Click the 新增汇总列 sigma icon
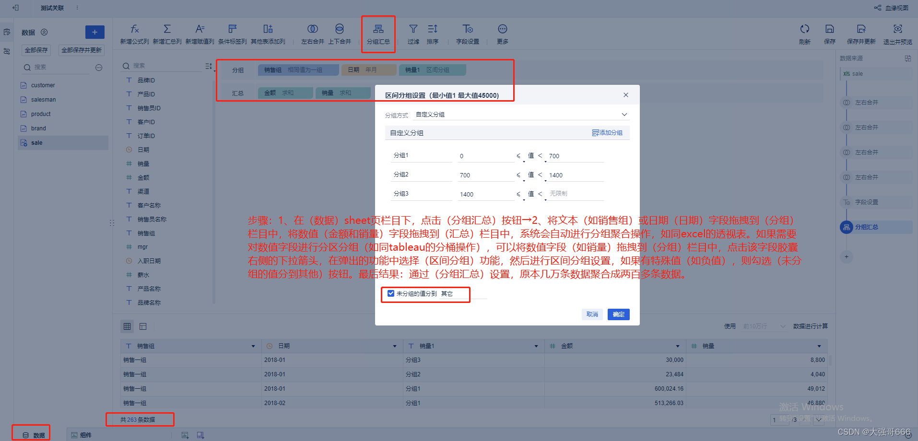 (167, 29)
